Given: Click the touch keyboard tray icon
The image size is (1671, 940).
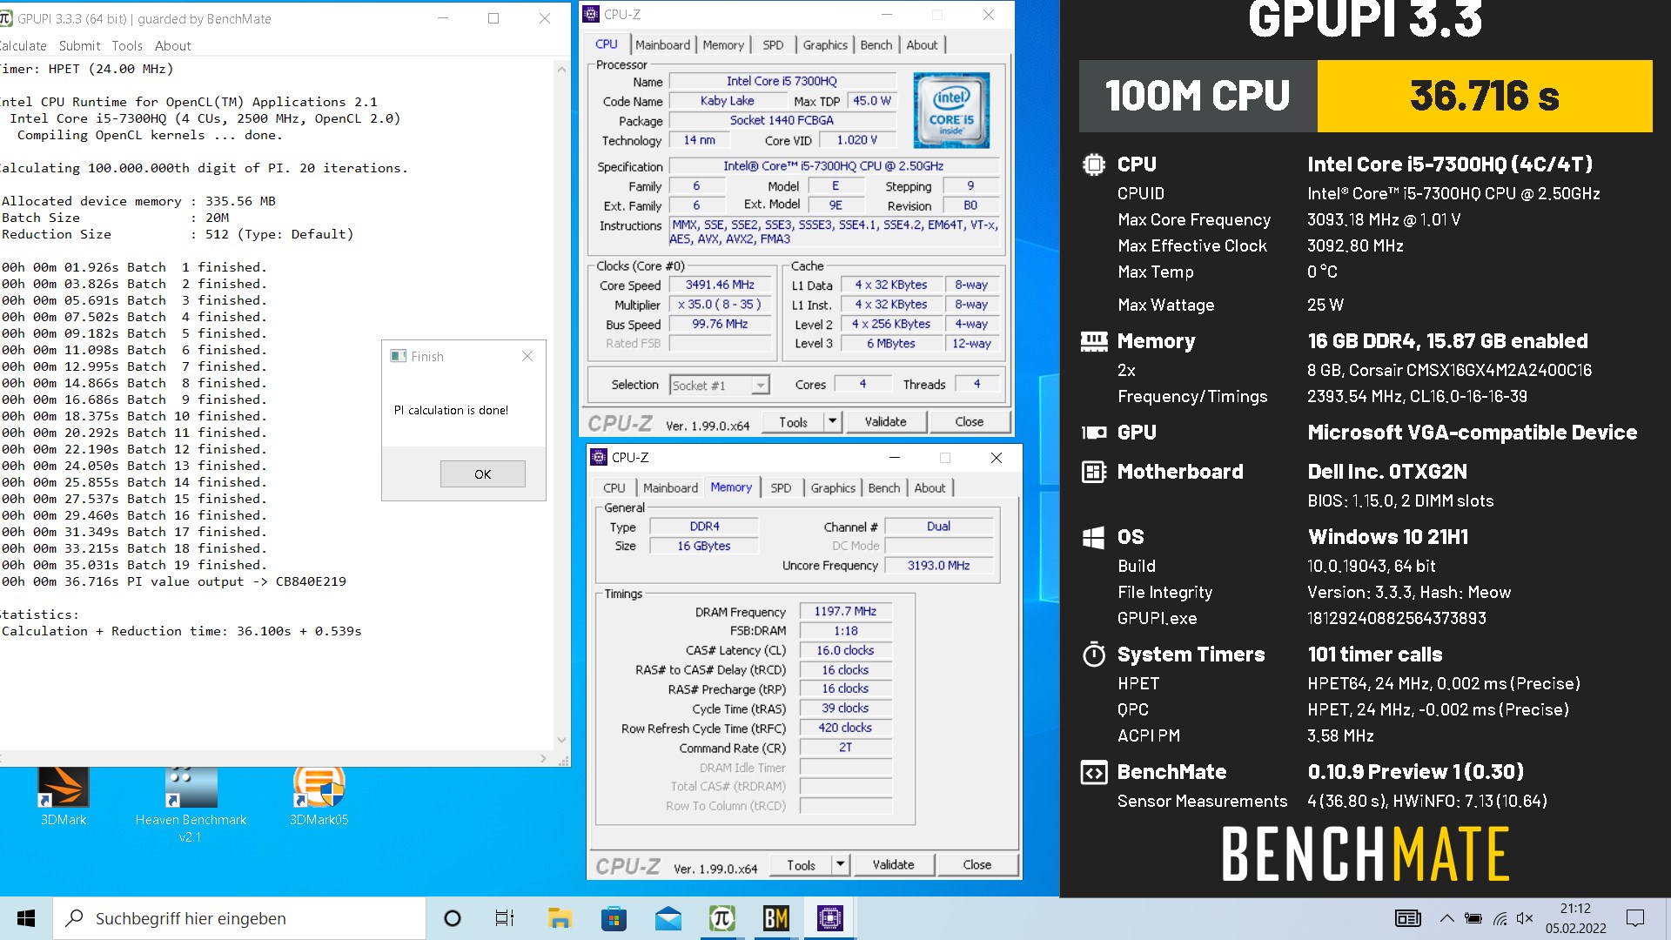Looking at the screenshot, I should 1408,918.
